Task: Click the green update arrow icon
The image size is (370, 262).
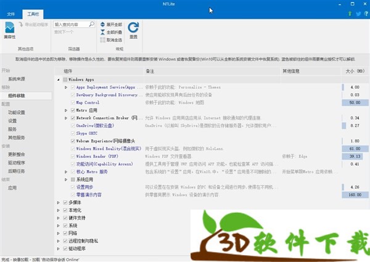Action: [350, 14]
